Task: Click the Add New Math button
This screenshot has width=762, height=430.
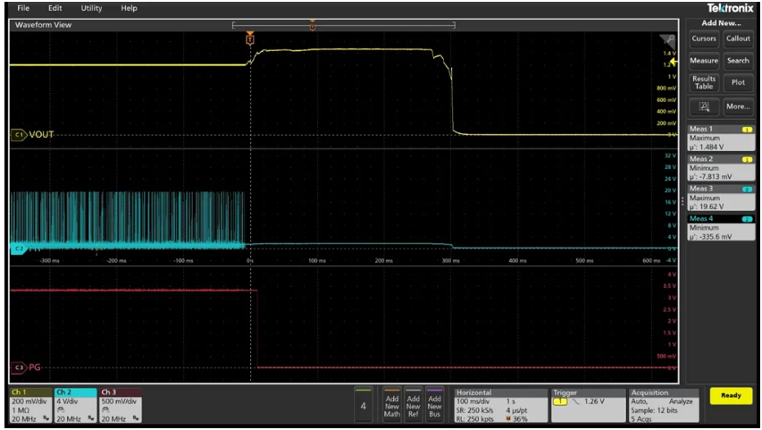Action: point(392,405)
